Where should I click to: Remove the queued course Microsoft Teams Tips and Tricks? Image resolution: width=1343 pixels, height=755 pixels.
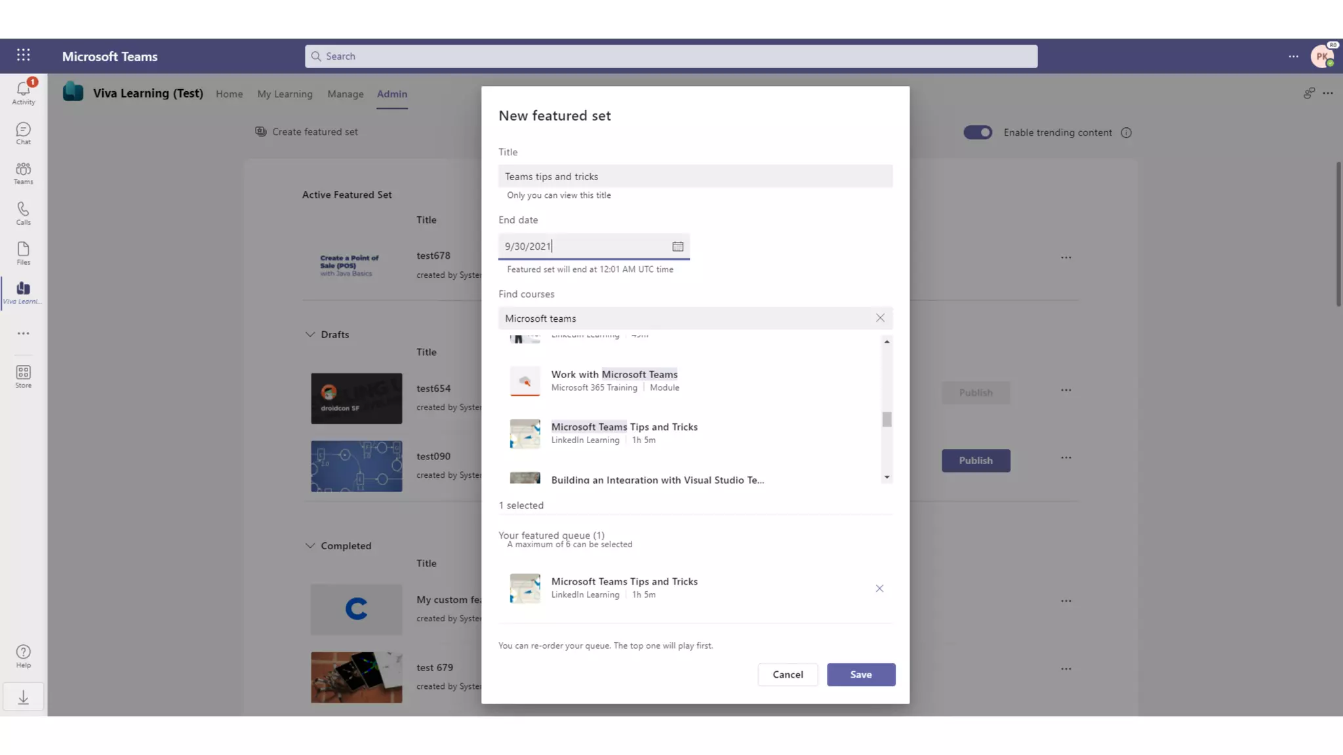coord(879,589)
